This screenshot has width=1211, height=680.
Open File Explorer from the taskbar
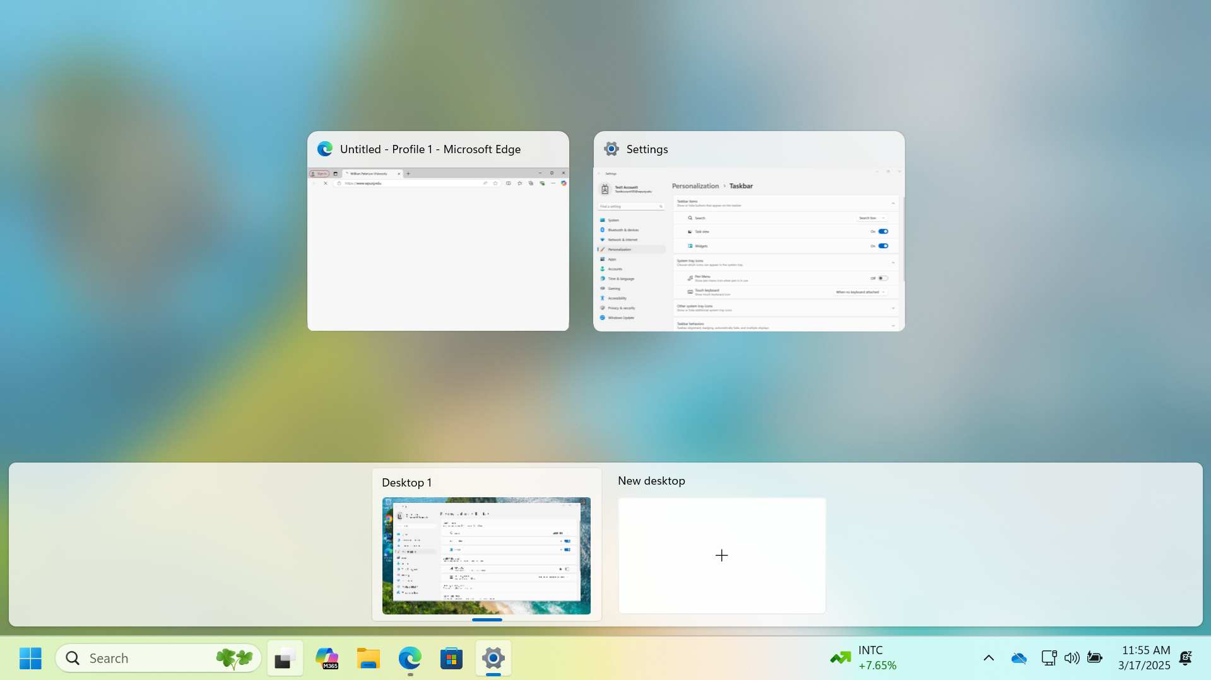coord(368,658)
